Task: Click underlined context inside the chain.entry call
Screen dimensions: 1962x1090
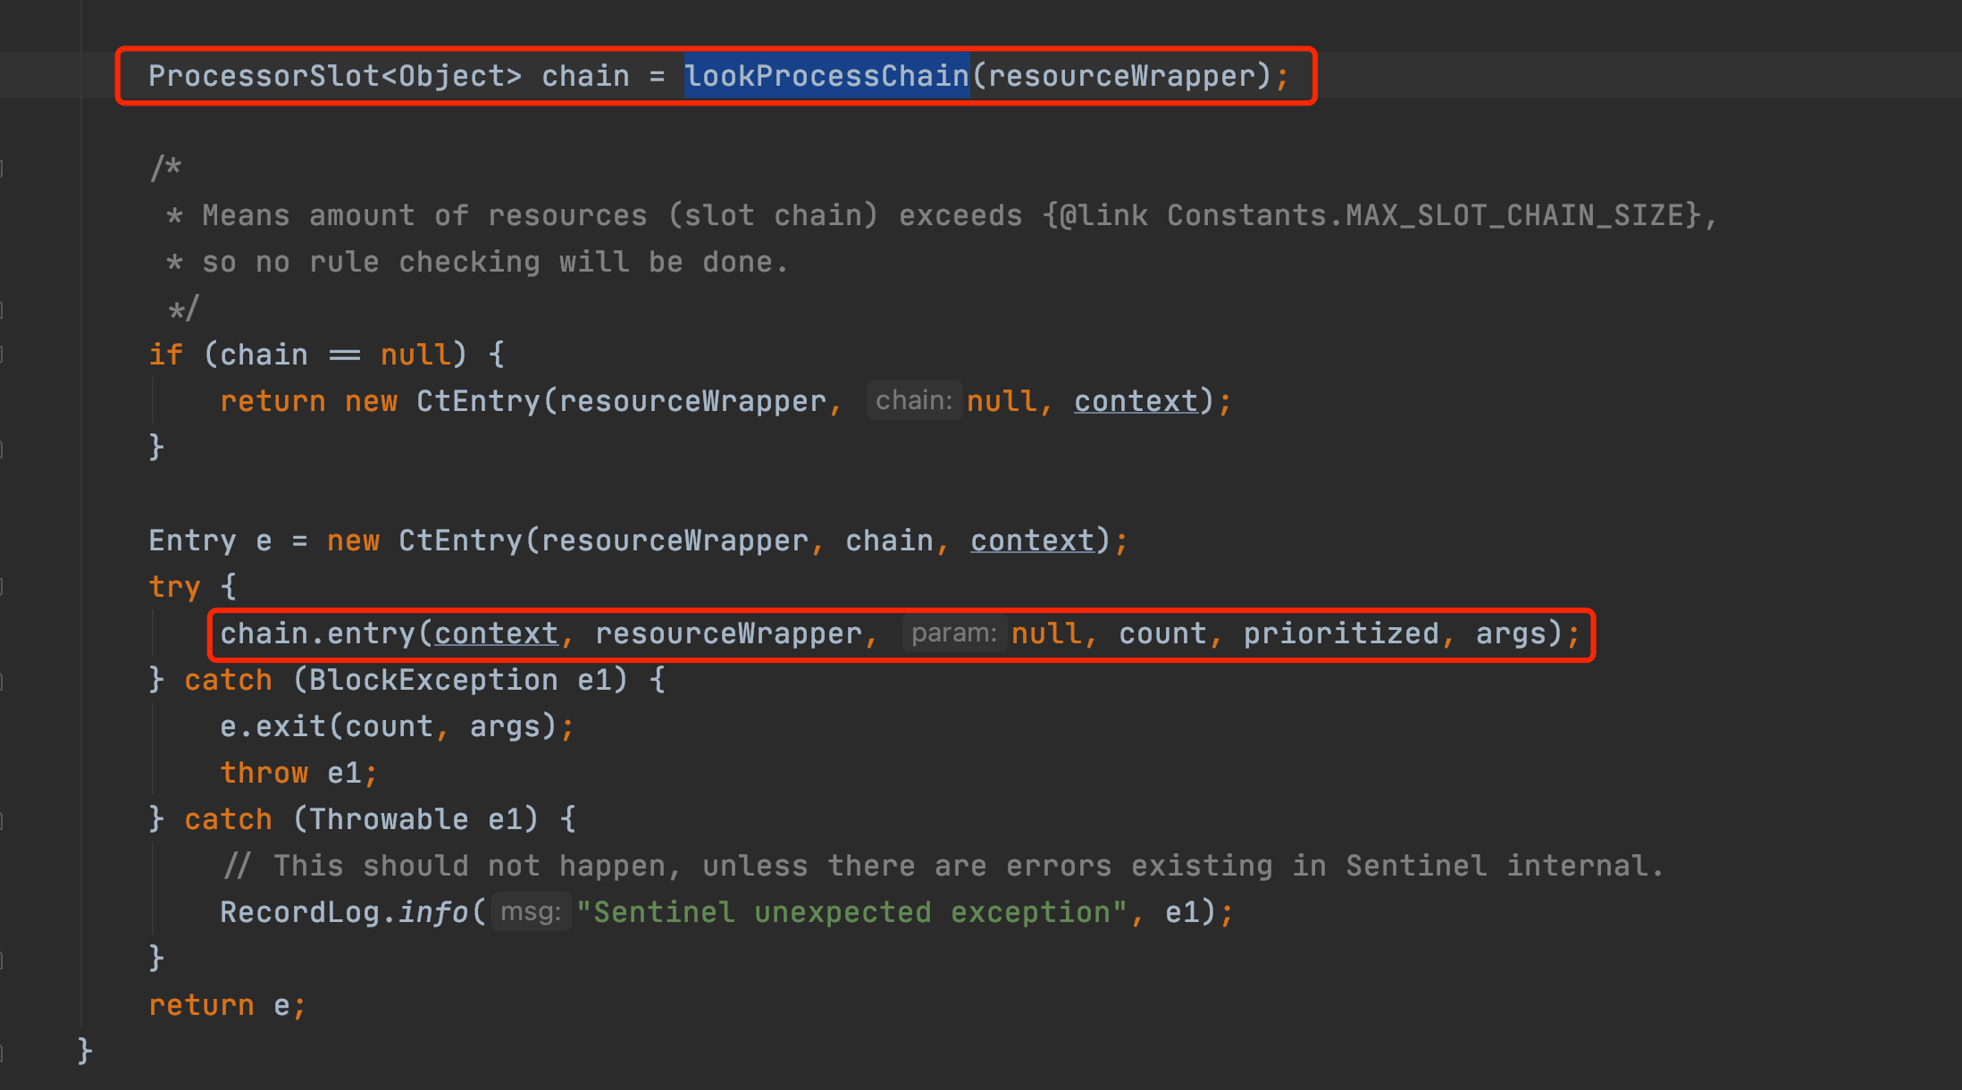Action: (x=496, y=633)
